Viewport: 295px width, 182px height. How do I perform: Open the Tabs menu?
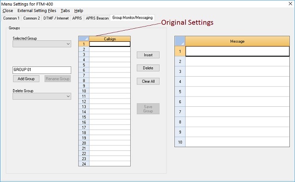65,11
